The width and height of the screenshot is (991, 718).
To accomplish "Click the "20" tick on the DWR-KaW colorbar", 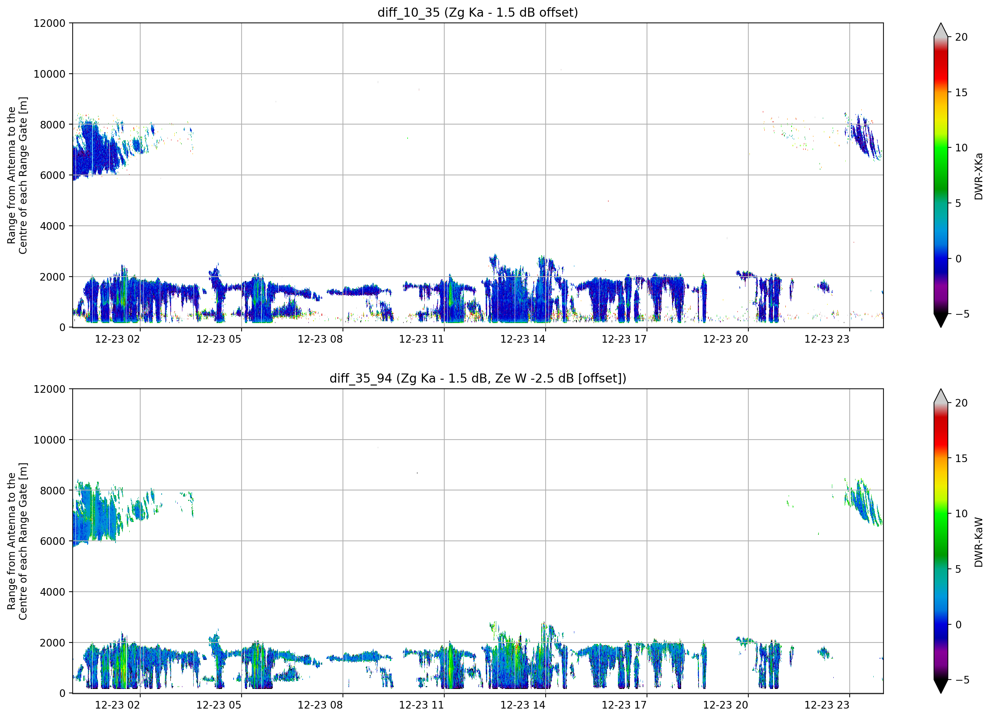I will point(961,403).
